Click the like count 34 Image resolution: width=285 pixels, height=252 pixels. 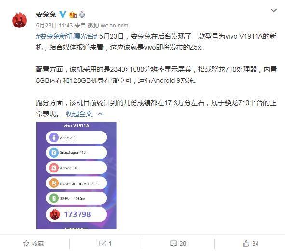(255, 244)
